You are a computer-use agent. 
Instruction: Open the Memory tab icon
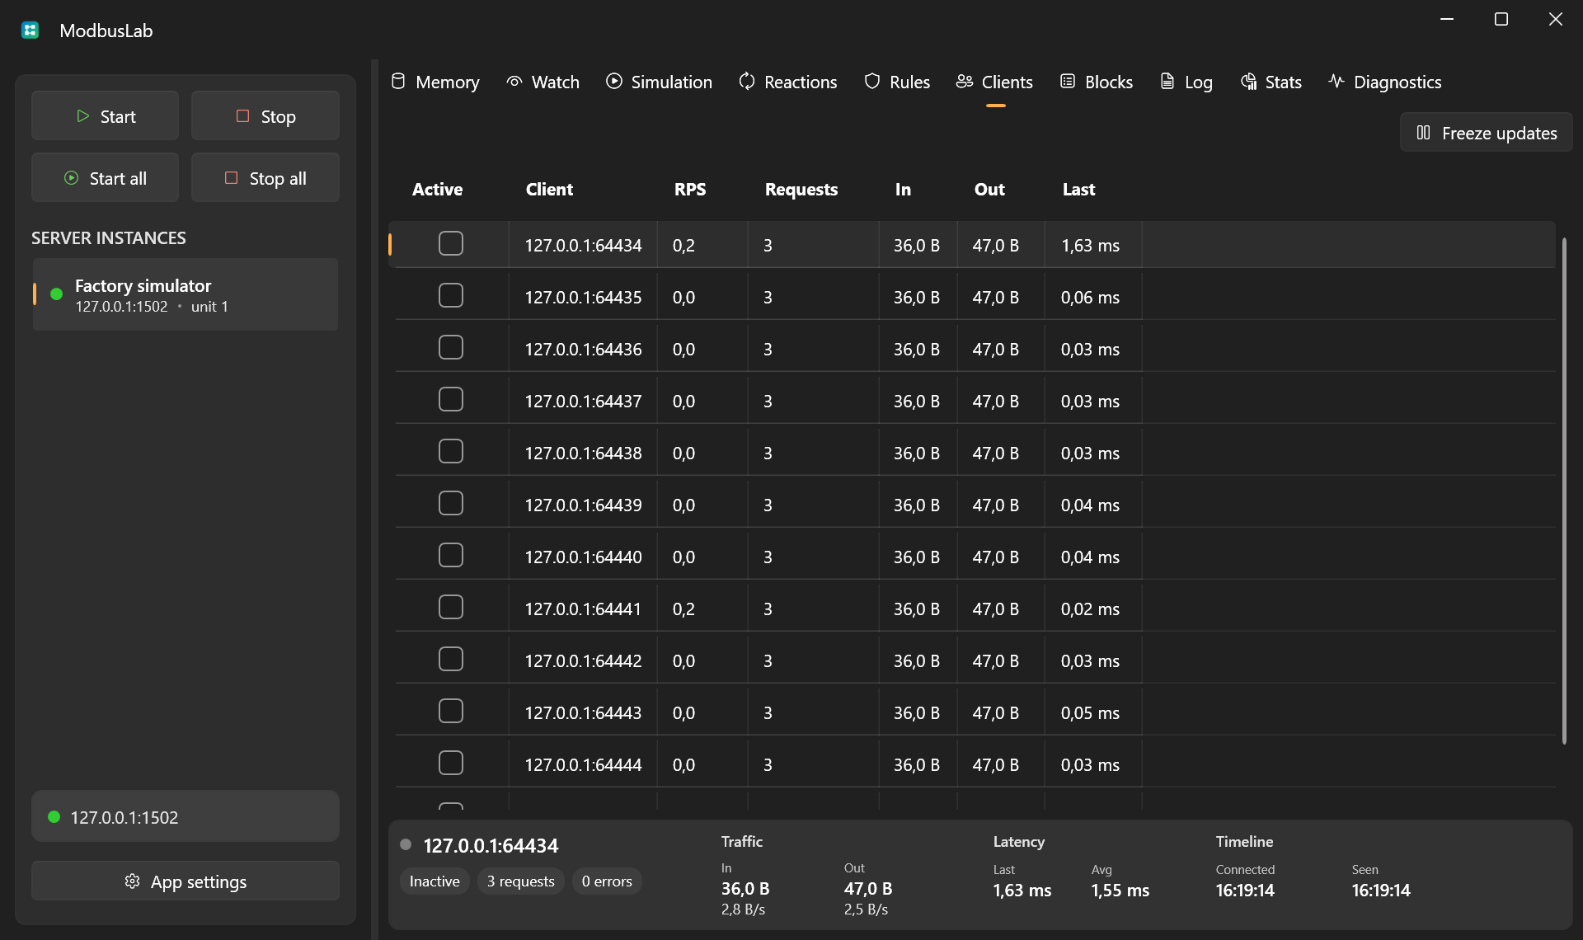click(x=398, y=81)
